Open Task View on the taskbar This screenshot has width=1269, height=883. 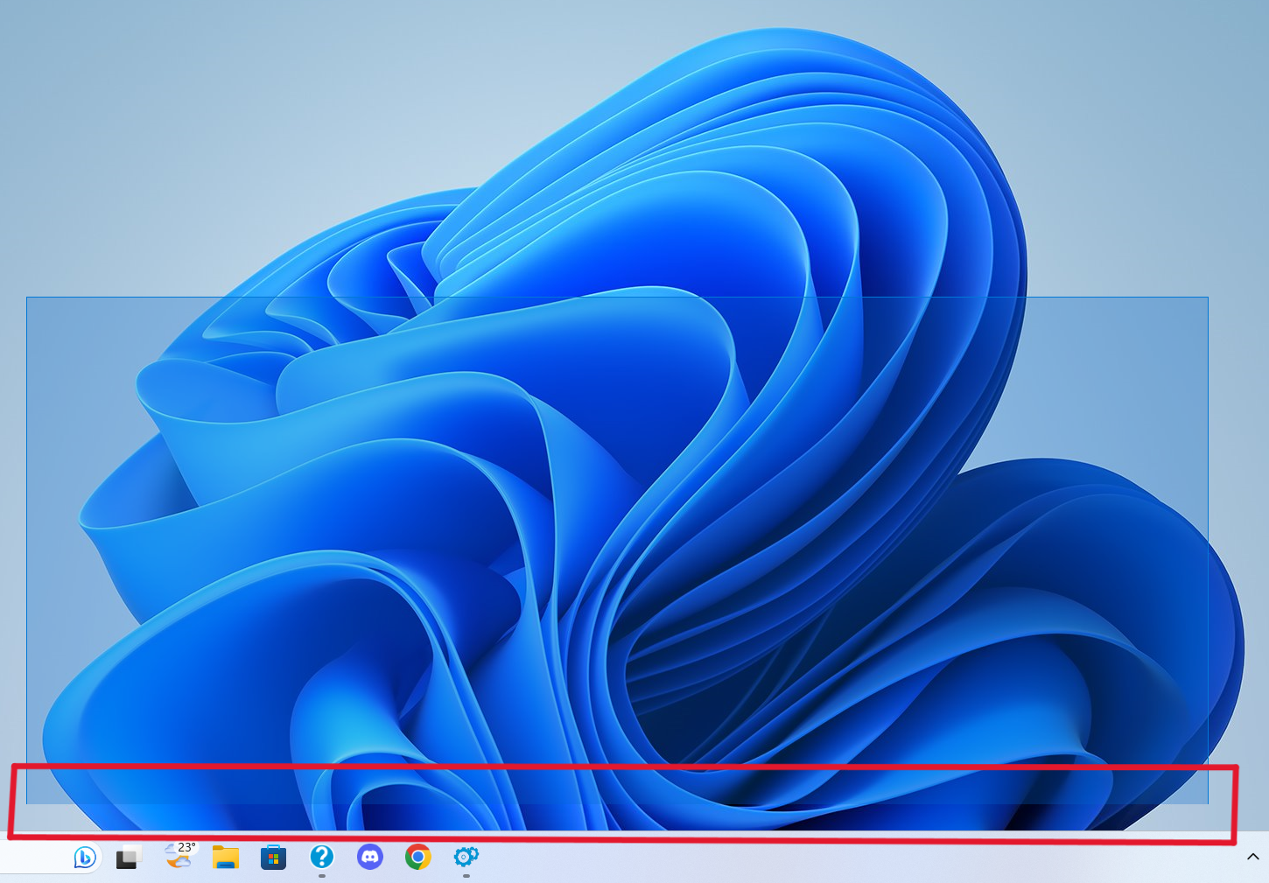point(129,858)
